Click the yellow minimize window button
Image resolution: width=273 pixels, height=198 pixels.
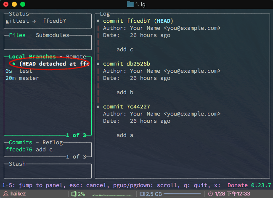[x=14, y=5]
